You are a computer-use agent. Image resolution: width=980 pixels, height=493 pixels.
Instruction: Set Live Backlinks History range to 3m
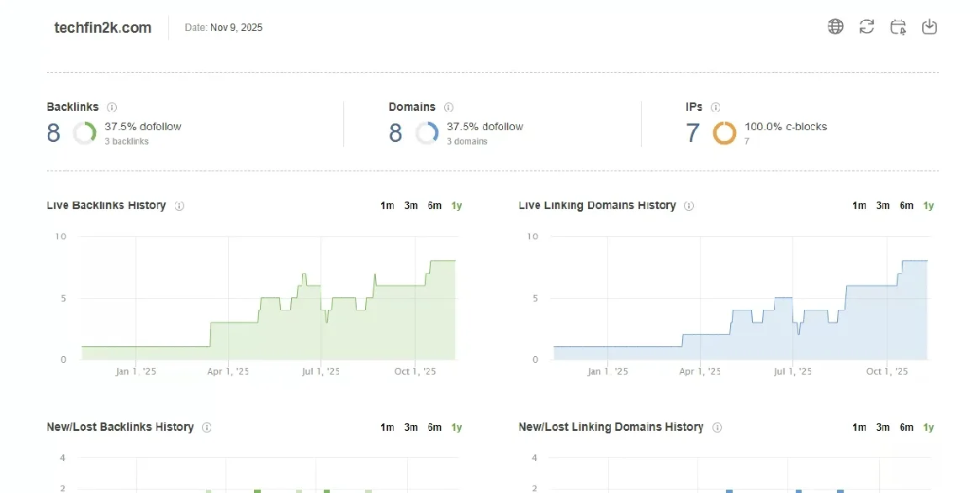click(x=411, y=205)
